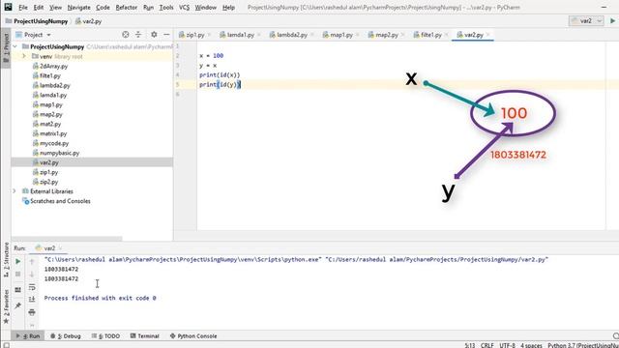Click the down arrow in Run console
This screenshot has width=619, height=348.
pyautogui.click(x=32, y=275)
